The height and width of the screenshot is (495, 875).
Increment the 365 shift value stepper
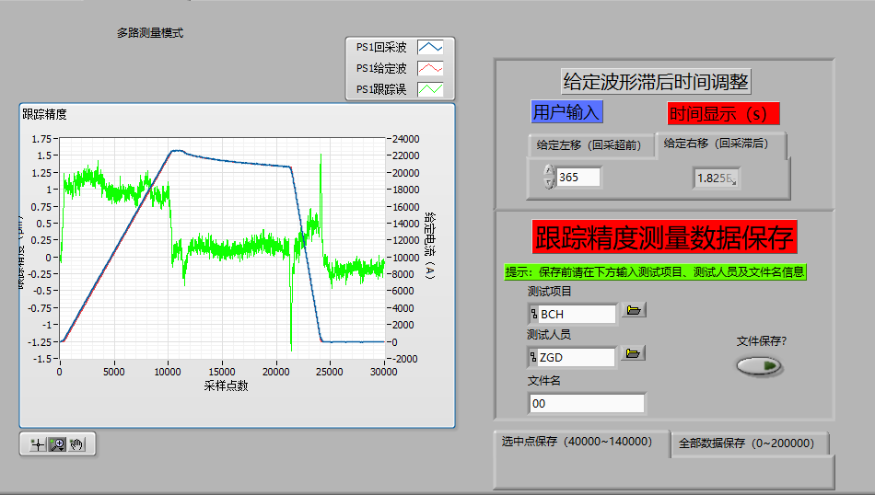coord(549,170)
